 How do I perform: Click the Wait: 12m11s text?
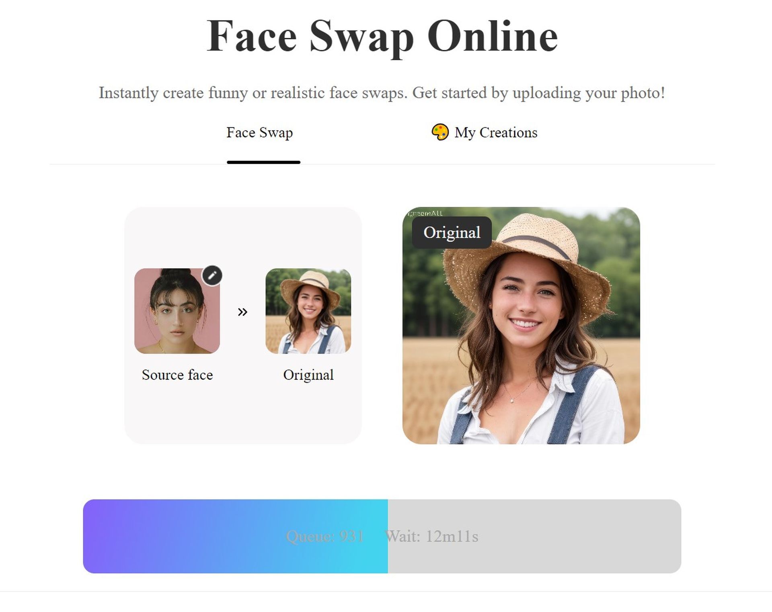[431, 536]
